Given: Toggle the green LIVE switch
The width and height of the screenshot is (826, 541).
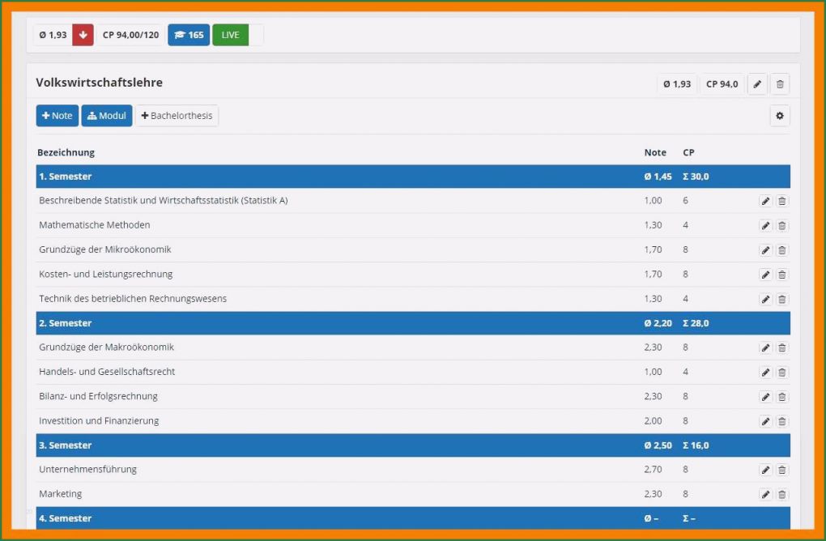Looking at the screenshot, I should coord(237,35).
